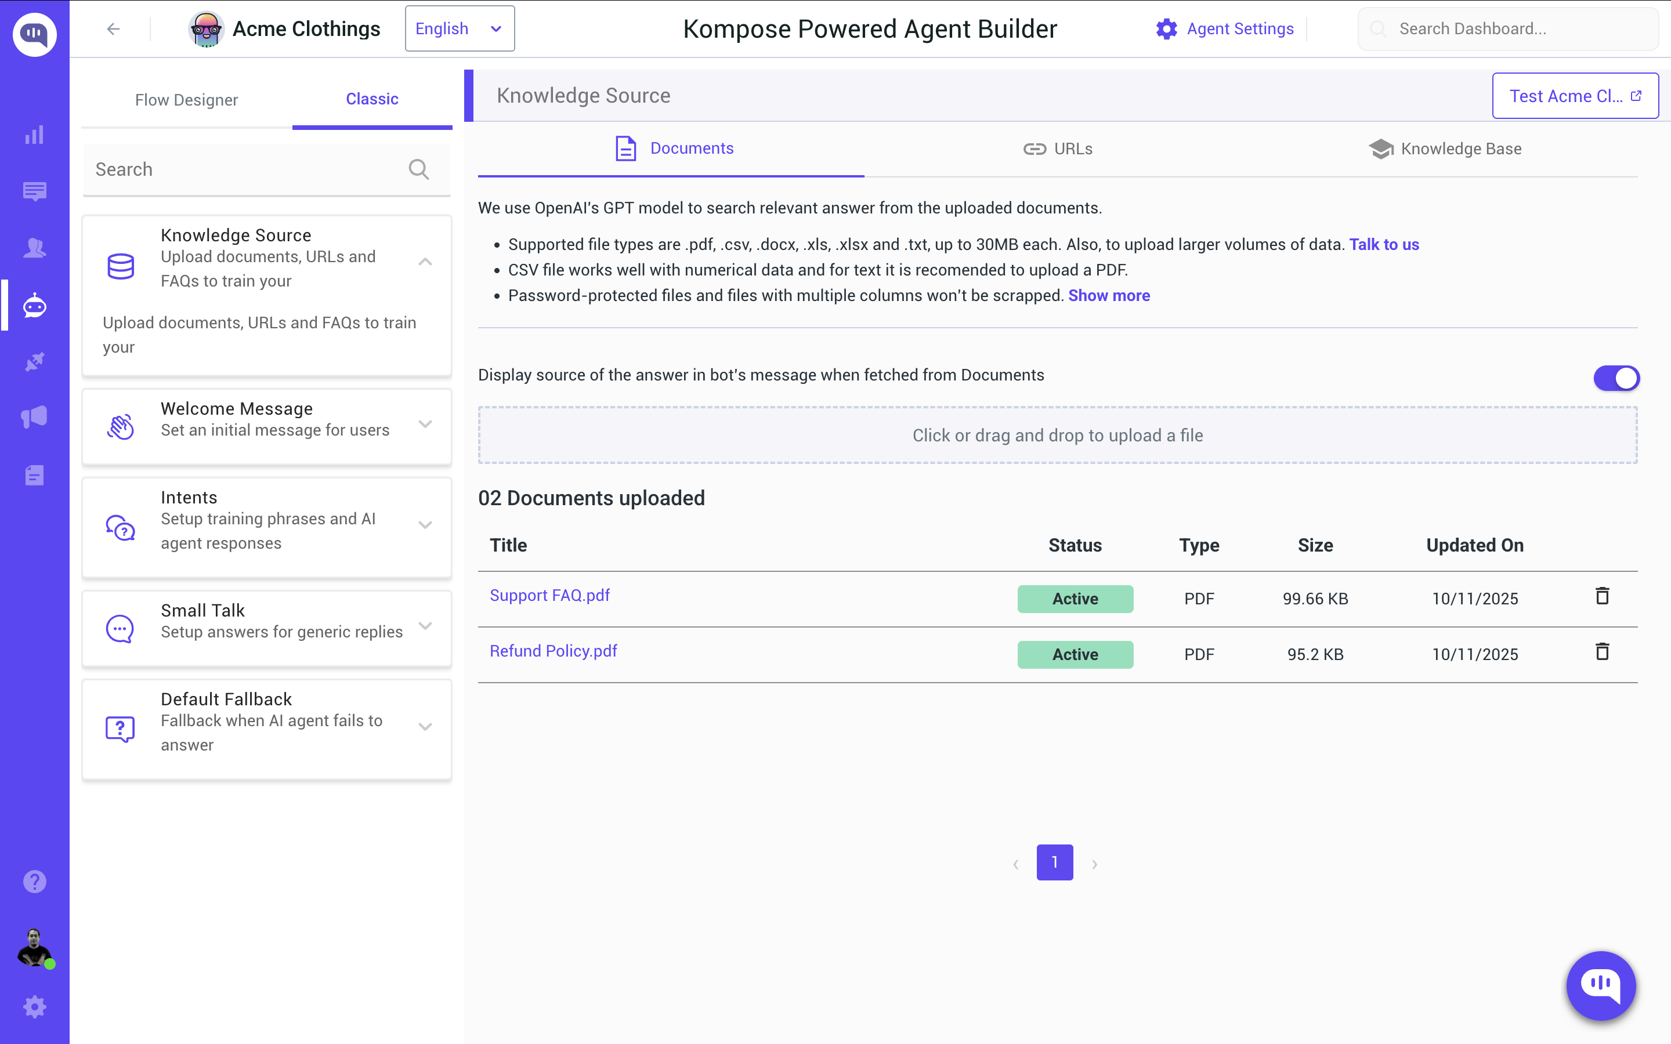
Task: Click the Test Acme Cl... button
Action: pos(1575,96)
